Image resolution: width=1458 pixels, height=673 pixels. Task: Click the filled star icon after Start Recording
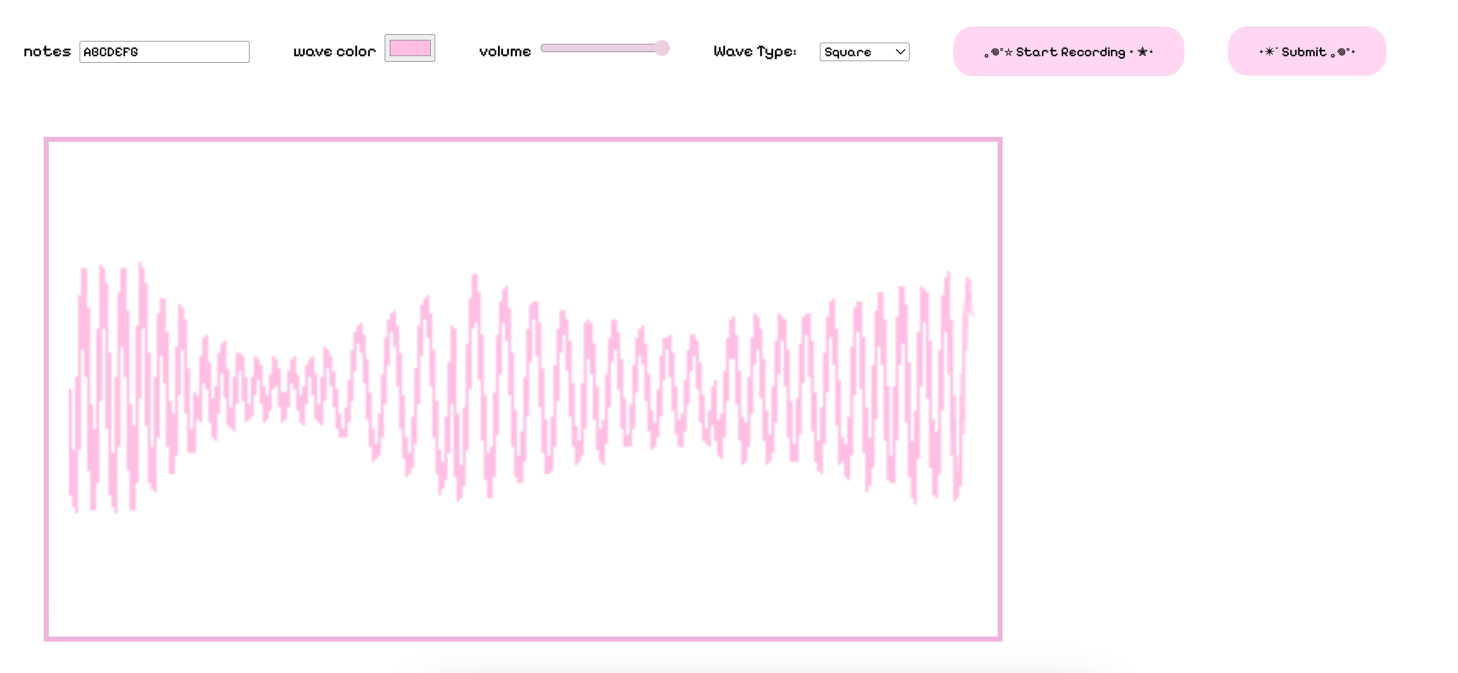tap(1142, 52)
